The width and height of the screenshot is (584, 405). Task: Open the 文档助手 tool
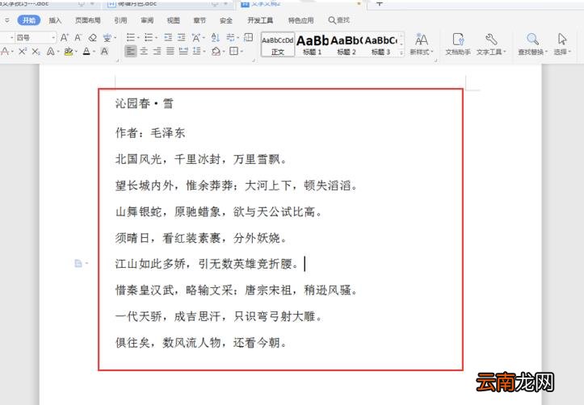point(458,44)
